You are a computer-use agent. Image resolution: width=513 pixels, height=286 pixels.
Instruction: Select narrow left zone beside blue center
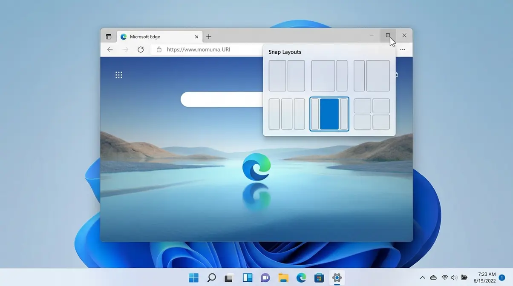tap(315, 114)
